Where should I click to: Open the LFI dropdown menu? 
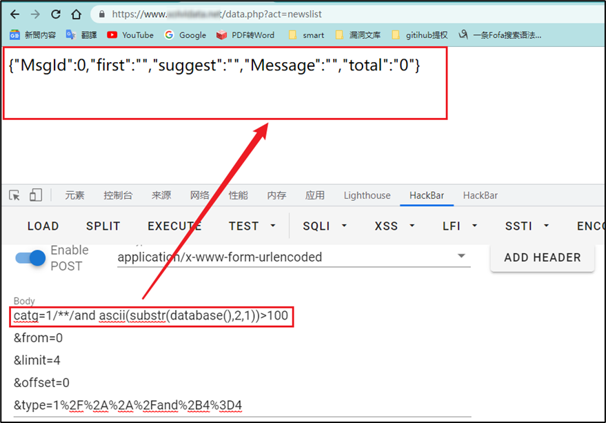click(460, 226)
